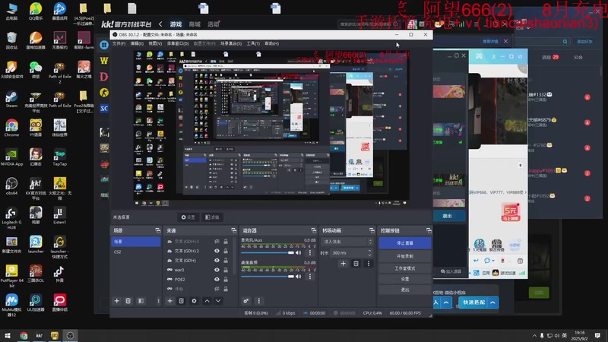Image resolution: width=608 pixels, height=342 pixels.
Task: Open the desktop audio channel options menu
Action: coord(310,277)
